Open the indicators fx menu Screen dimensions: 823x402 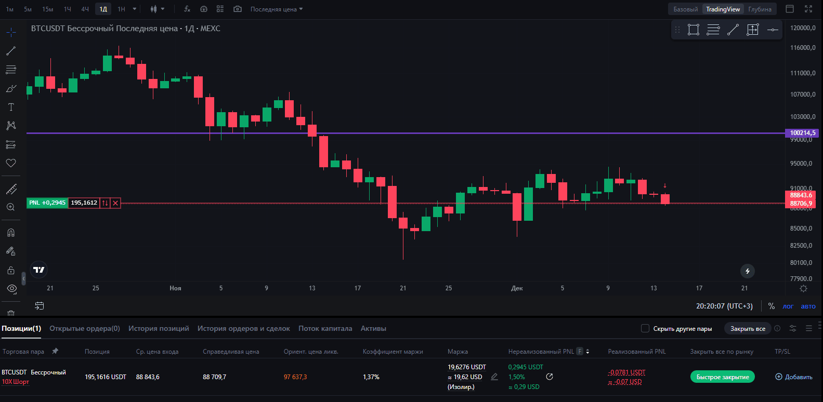pyautogui.click(x=187, y=9)
